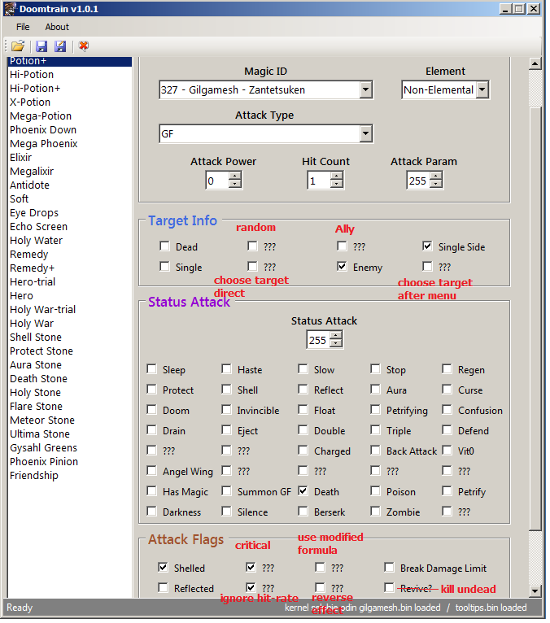Decrease Attack Power with down arrow
The height and width of the screenshot is (623, 550).
coord(235,185)
